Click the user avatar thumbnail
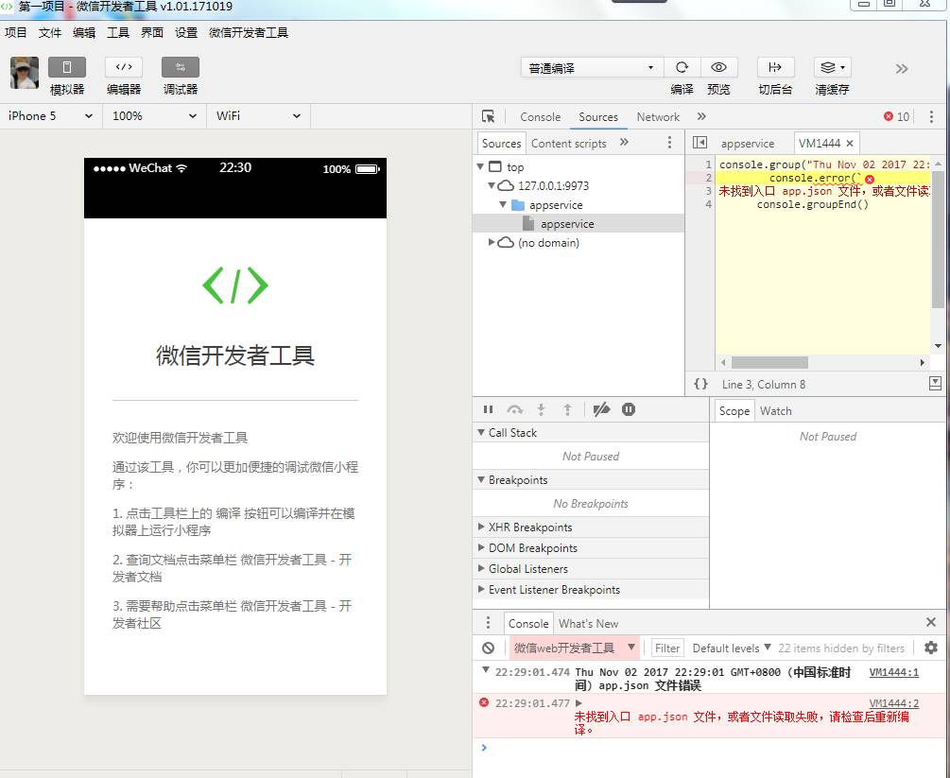This screenshot has height=778, width=950. coord(25,73)
